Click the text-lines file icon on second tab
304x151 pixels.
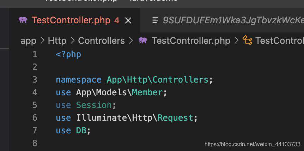[x=155, y=20]
